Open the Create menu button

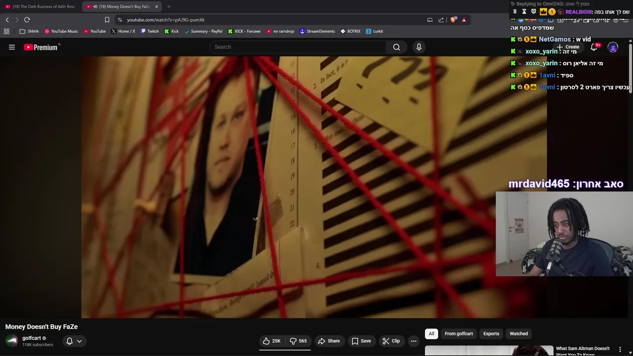(x=568, y=47)
